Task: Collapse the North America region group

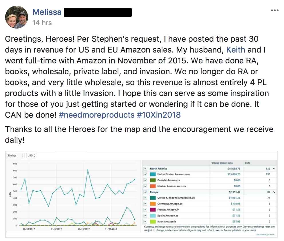Action: (274, 169)
